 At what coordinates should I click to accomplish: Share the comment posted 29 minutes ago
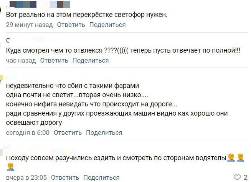[107, 25]
